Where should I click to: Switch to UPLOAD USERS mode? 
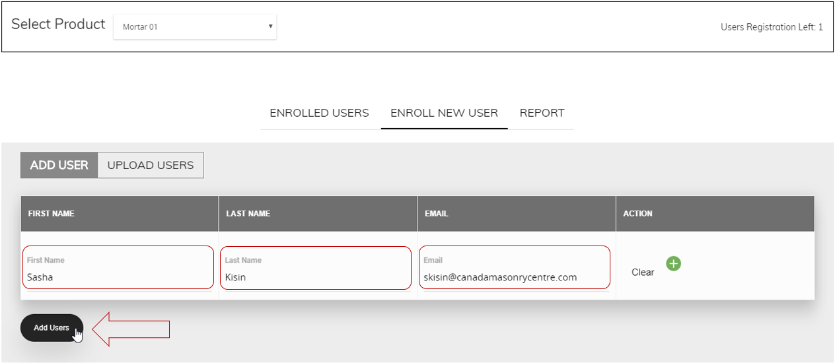[x=151, y=165]
